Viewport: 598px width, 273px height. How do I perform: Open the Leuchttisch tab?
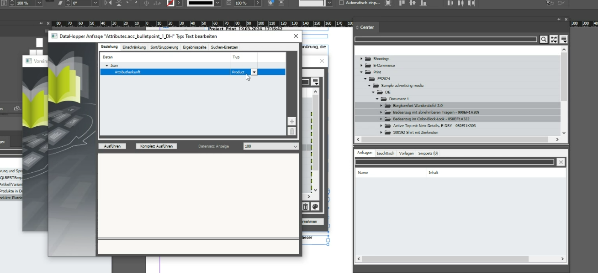click(x=385, y=153)
